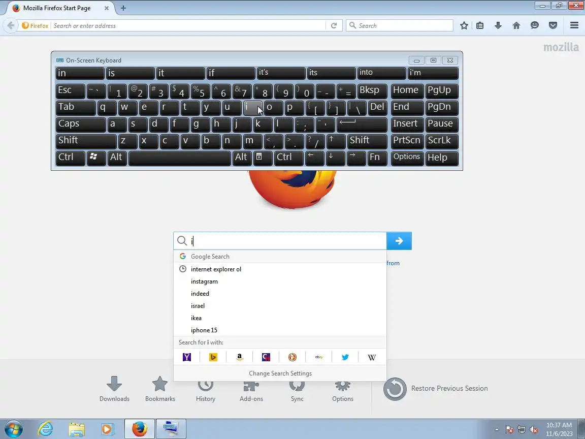Viewport: 585px width, 439px height.
Task: Click the keyboard space bar
Action: [180, 158]
